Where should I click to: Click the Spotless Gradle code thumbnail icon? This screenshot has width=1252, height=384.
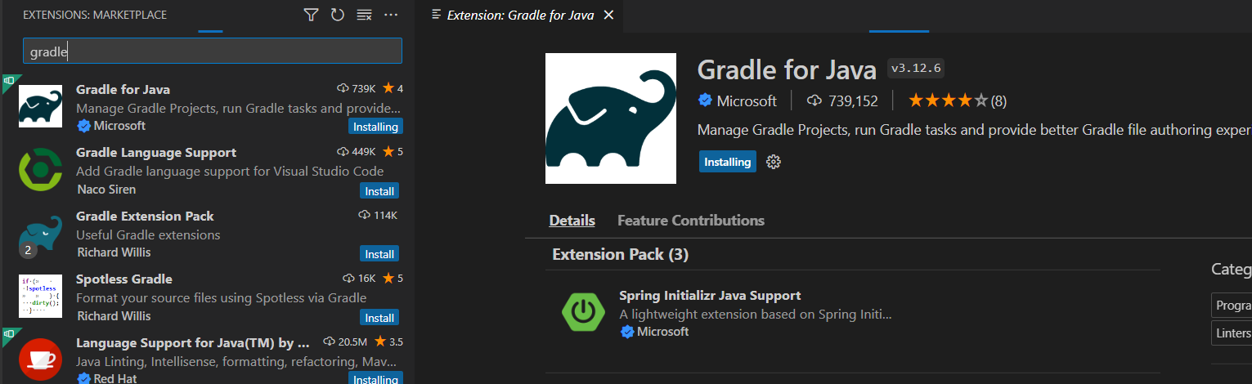(x=41, y=297)
